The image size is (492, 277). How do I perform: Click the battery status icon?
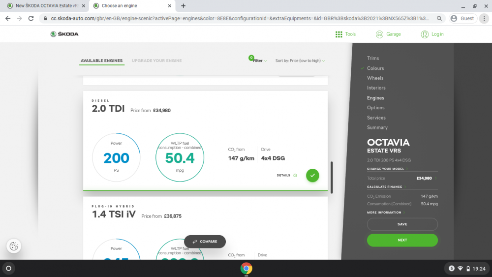click(x=468, y=269)
